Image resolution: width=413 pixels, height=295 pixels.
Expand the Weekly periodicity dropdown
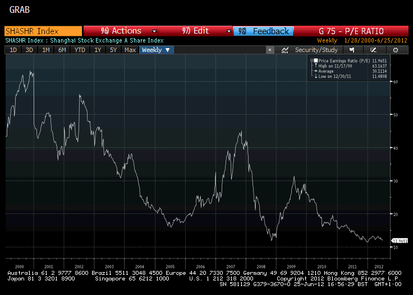(x=157, y=50)
